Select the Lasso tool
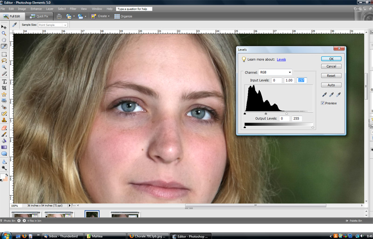The image size is (373, 239). (4, 61)
